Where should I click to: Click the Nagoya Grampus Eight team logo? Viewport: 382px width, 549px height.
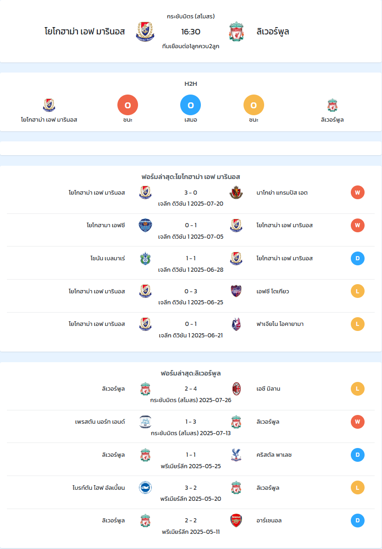pos(236,192)
